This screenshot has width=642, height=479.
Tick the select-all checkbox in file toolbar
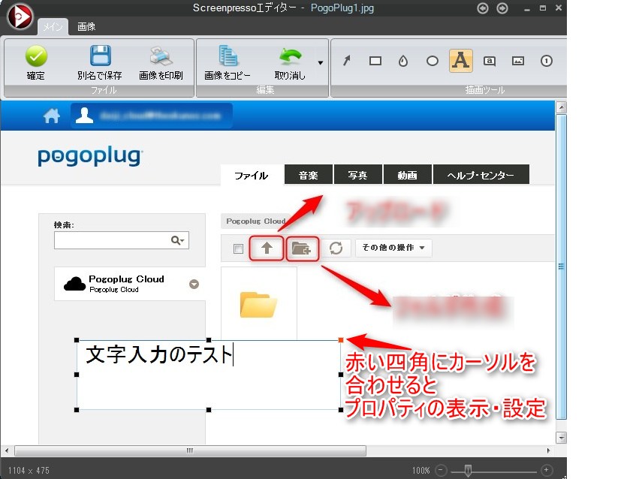238,249
